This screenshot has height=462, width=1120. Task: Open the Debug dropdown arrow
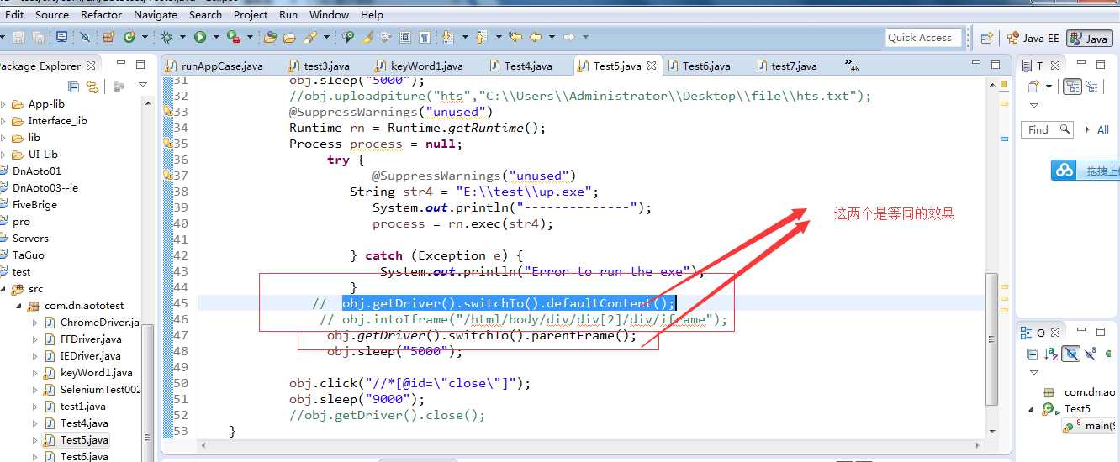pyautogui.click(x=181, y=37)
